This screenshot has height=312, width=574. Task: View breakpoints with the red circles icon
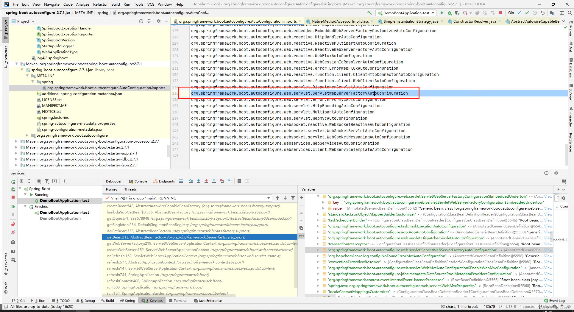13,224
